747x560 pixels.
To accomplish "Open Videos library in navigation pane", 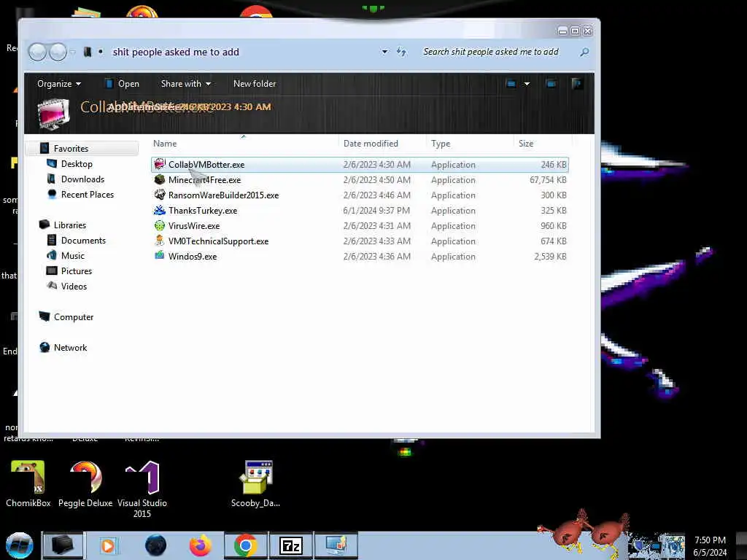I will point(74,286).
